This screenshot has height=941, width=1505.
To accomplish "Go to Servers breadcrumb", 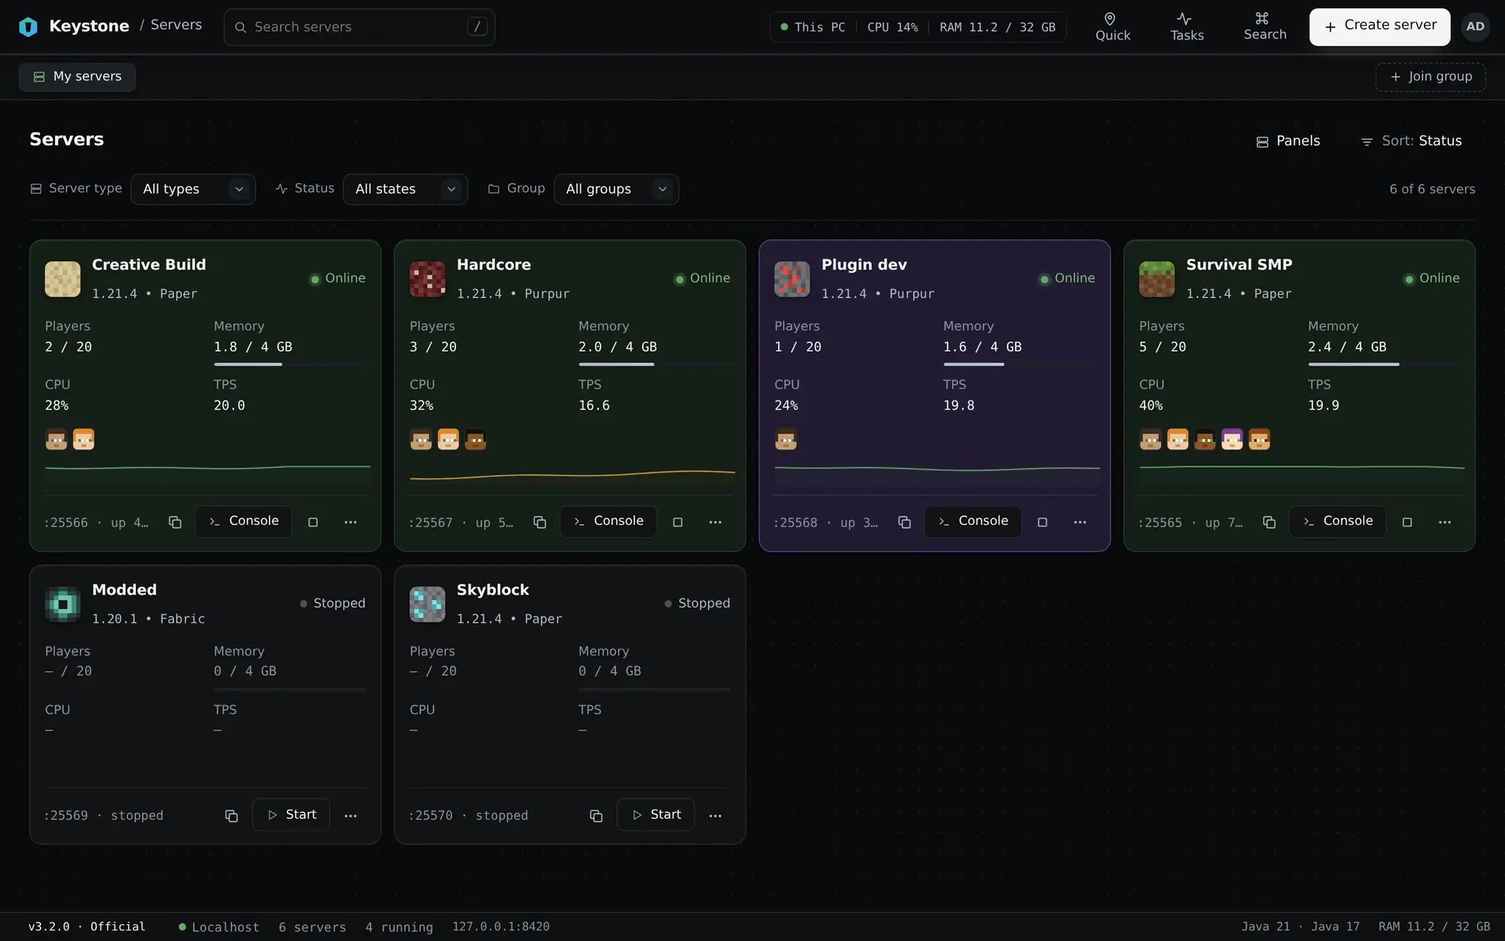I will tap(176, 25).
